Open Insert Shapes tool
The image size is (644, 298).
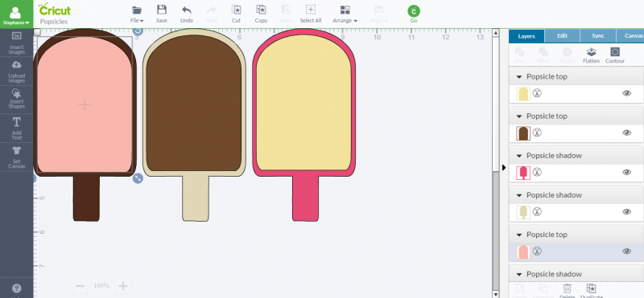tap(16, 100)
